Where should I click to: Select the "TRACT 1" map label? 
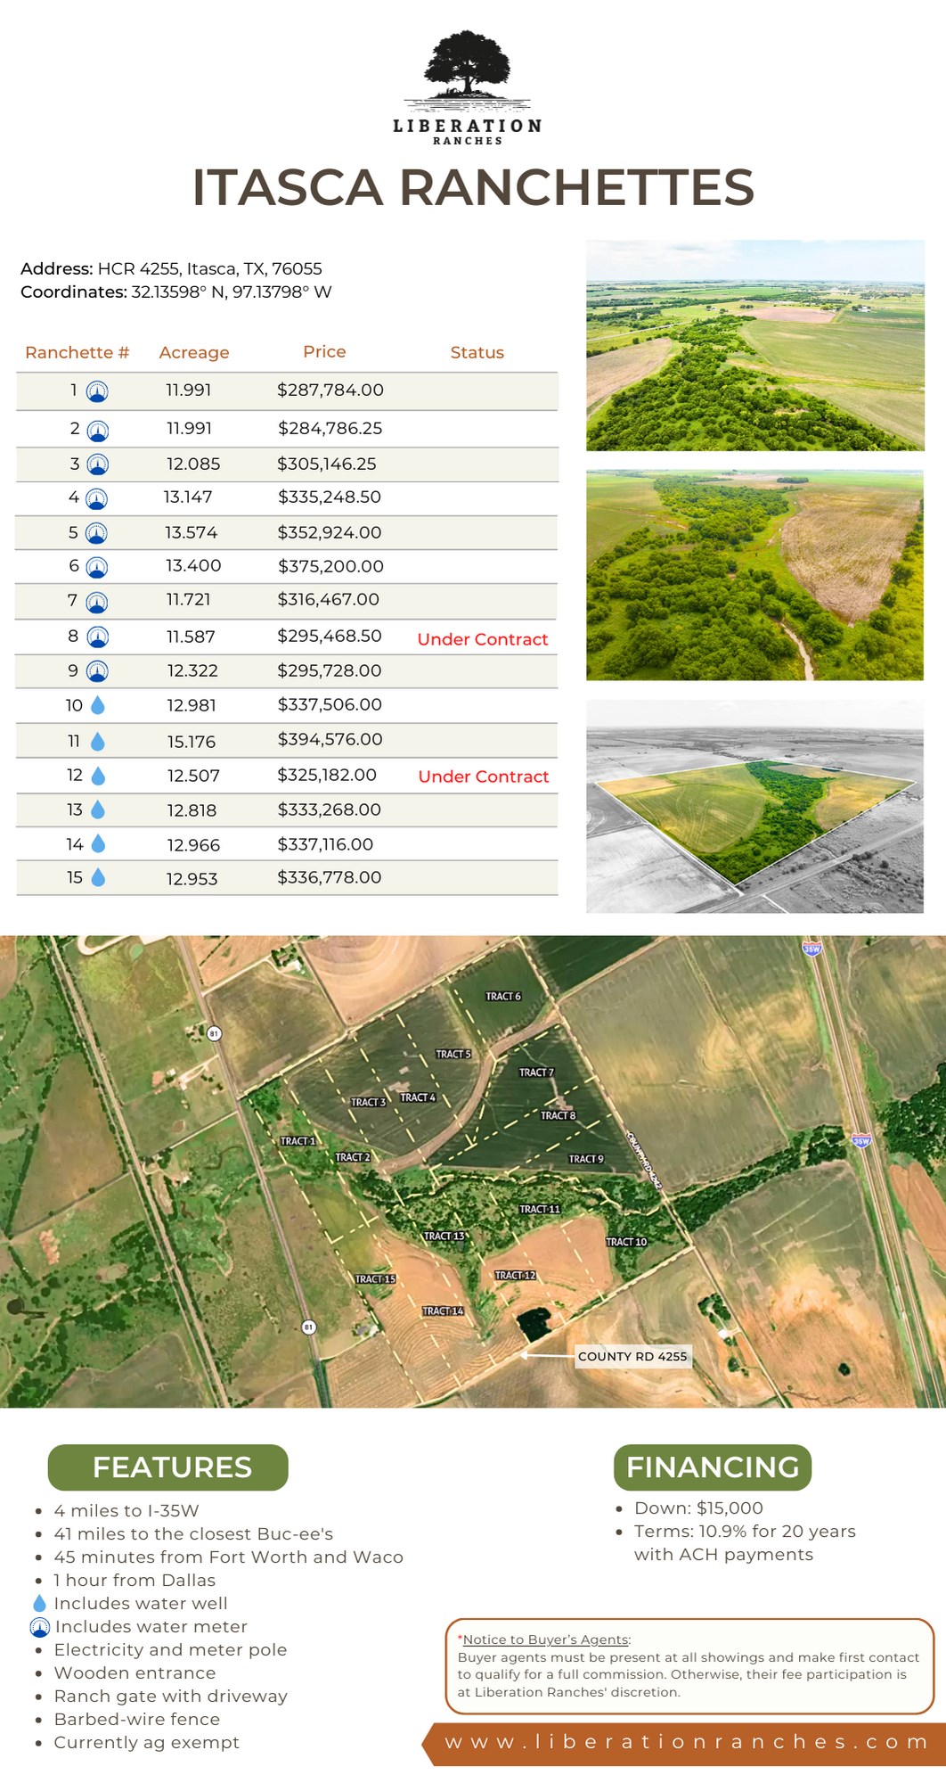(298, 1141)
